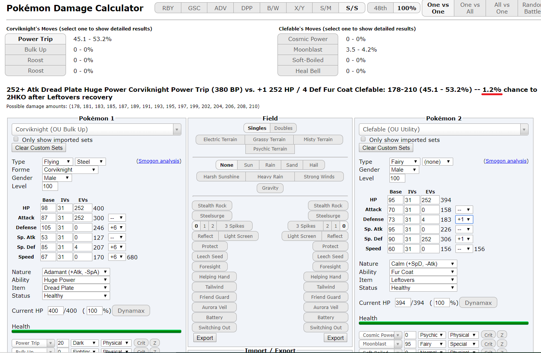Choose Moonblast from Clefable's moves

pyautogui.click(x=308, y=50)
